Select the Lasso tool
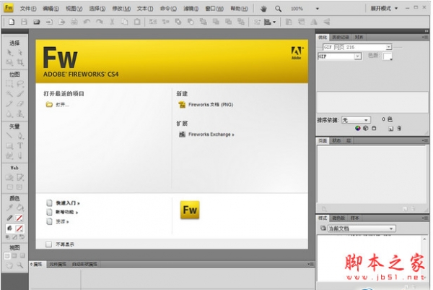This screenshot has width=433, height=290. 20,84
